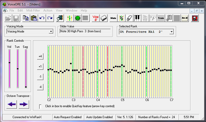Click the document icon left of File menu
Screen dimensions: 206x122
click(x=5, y=10)
